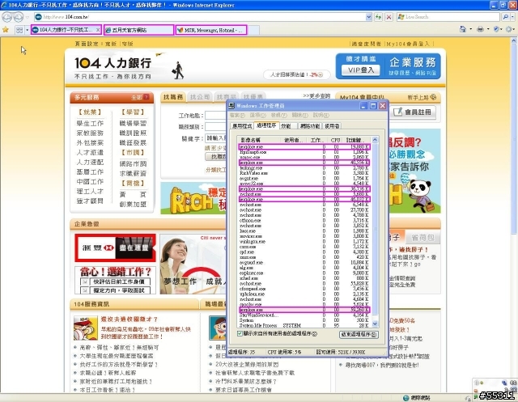Select the explorer.exe process row
Screen dimensions: 518x402
(x=304, y=273)
